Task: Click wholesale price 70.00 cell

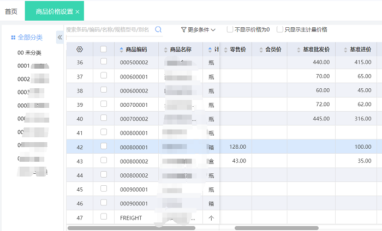Action: coord(323,76)
